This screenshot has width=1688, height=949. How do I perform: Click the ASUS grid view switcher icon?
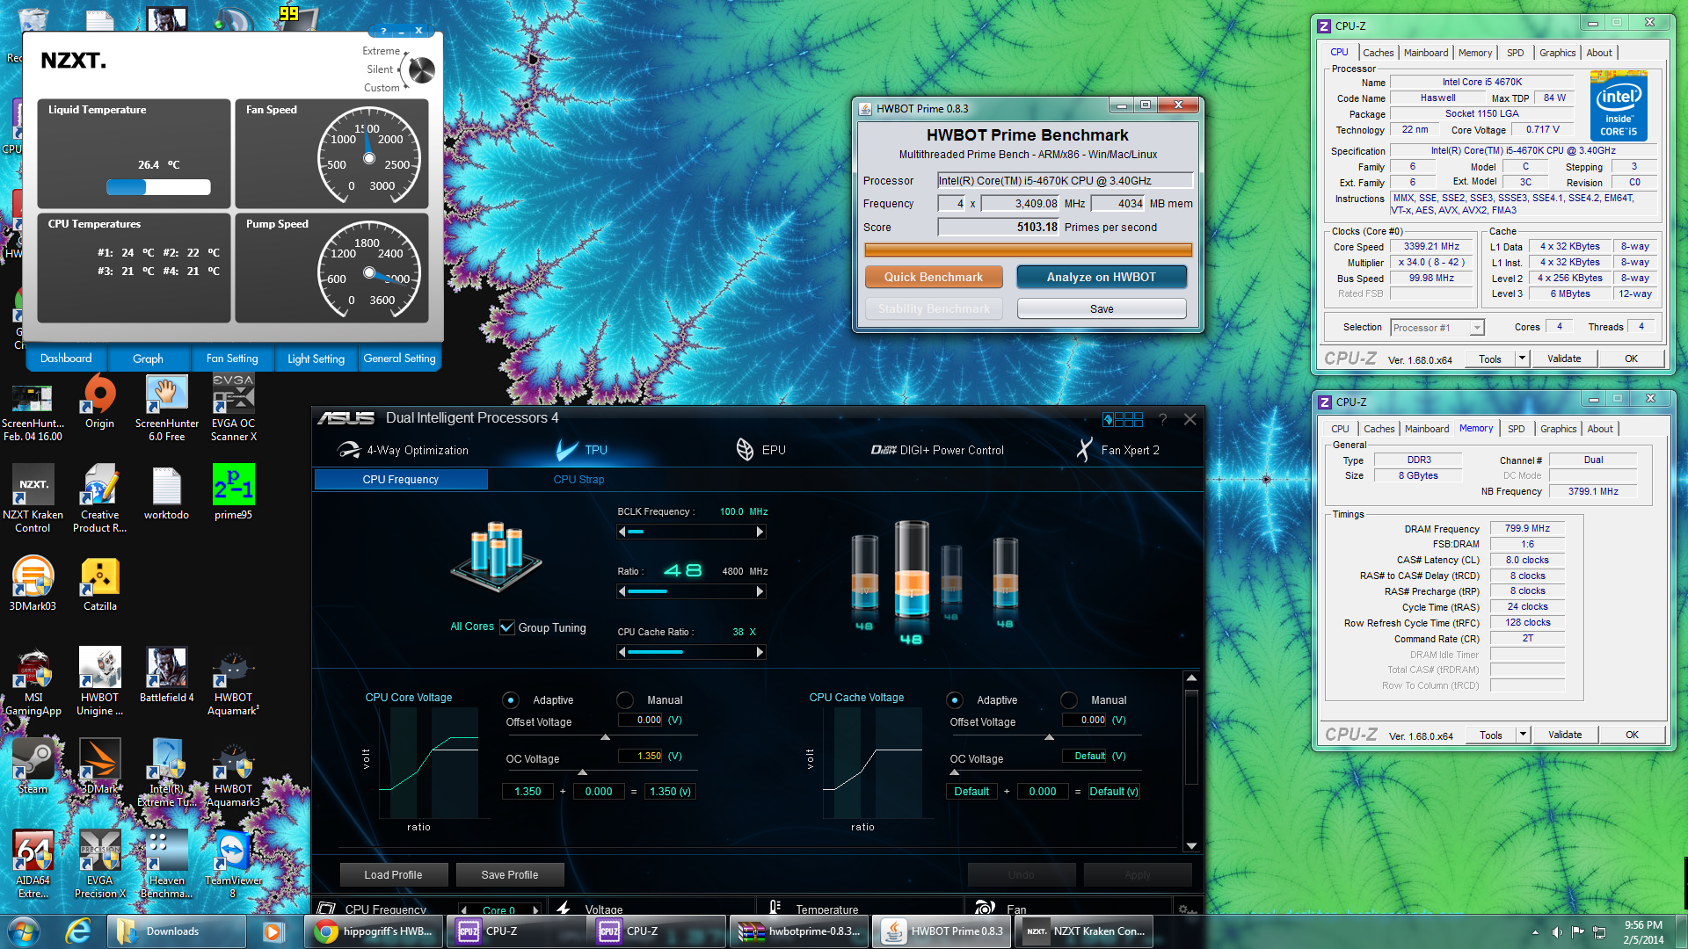[x=1123, y=419]
